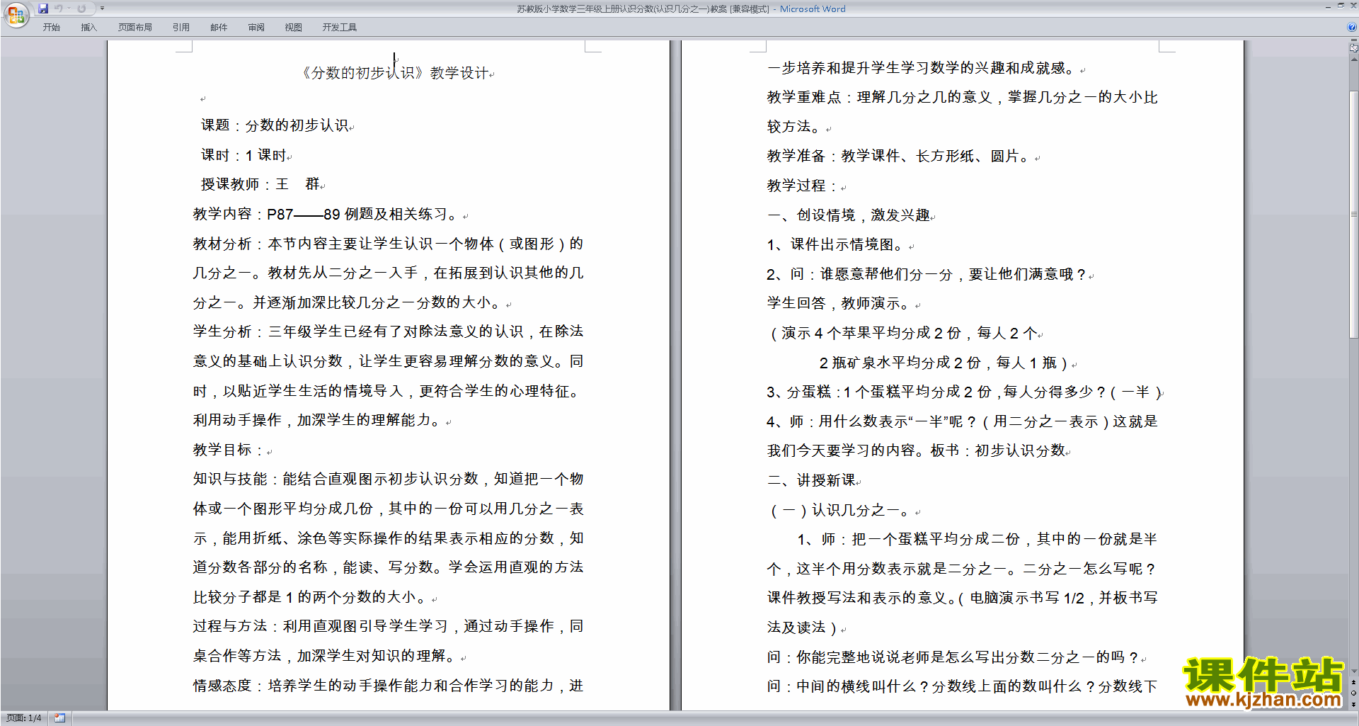
Task: Go to previous page with double-up arrow
Action: (x=1354, y=682)
